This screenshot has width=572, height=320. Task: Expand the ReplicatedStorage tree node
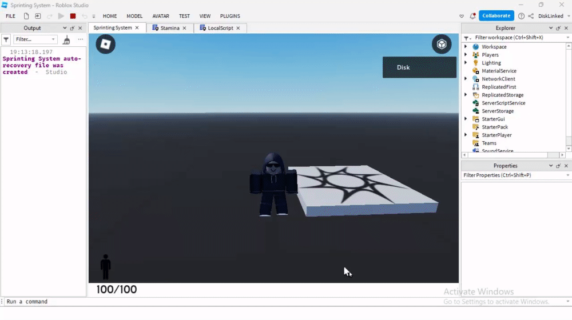(x=466, y=95)
